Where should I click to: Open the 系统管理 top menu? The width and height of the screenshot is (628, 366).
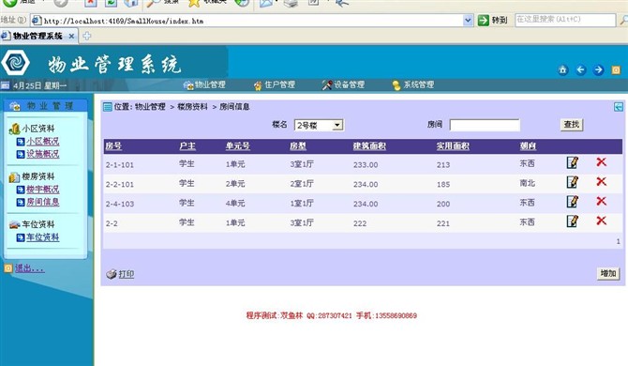point(413,84)
